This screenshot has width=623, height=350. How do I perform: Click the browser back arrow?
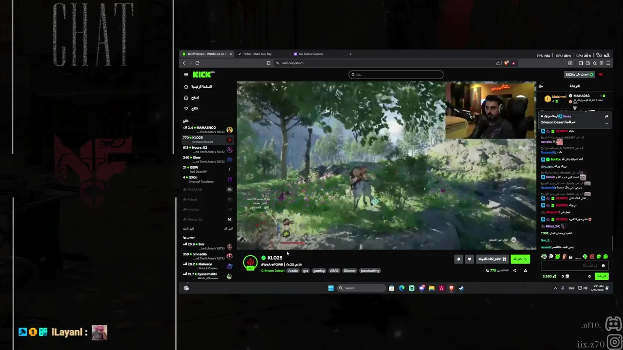[184, 63]
